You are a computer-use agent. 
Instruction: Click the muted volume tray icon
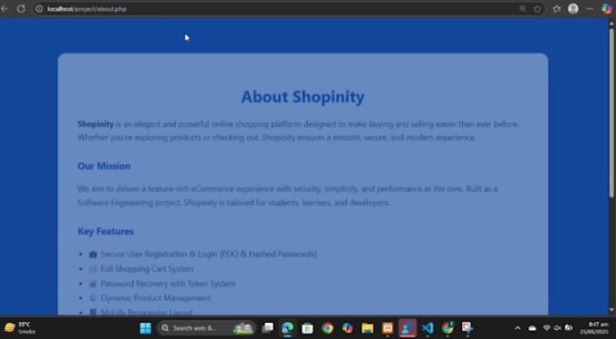click(557, 328)
